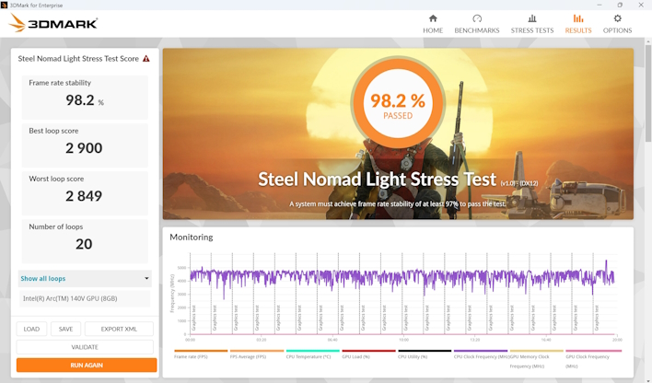Click the 98.2 % PASSED score circle
Screen dimensions: 652x383
point(398,104)
